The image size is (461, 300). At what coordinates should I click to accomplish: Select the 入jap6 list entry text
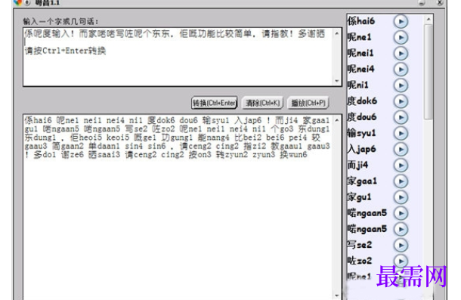pyautogui.click(x=362, y=149)
